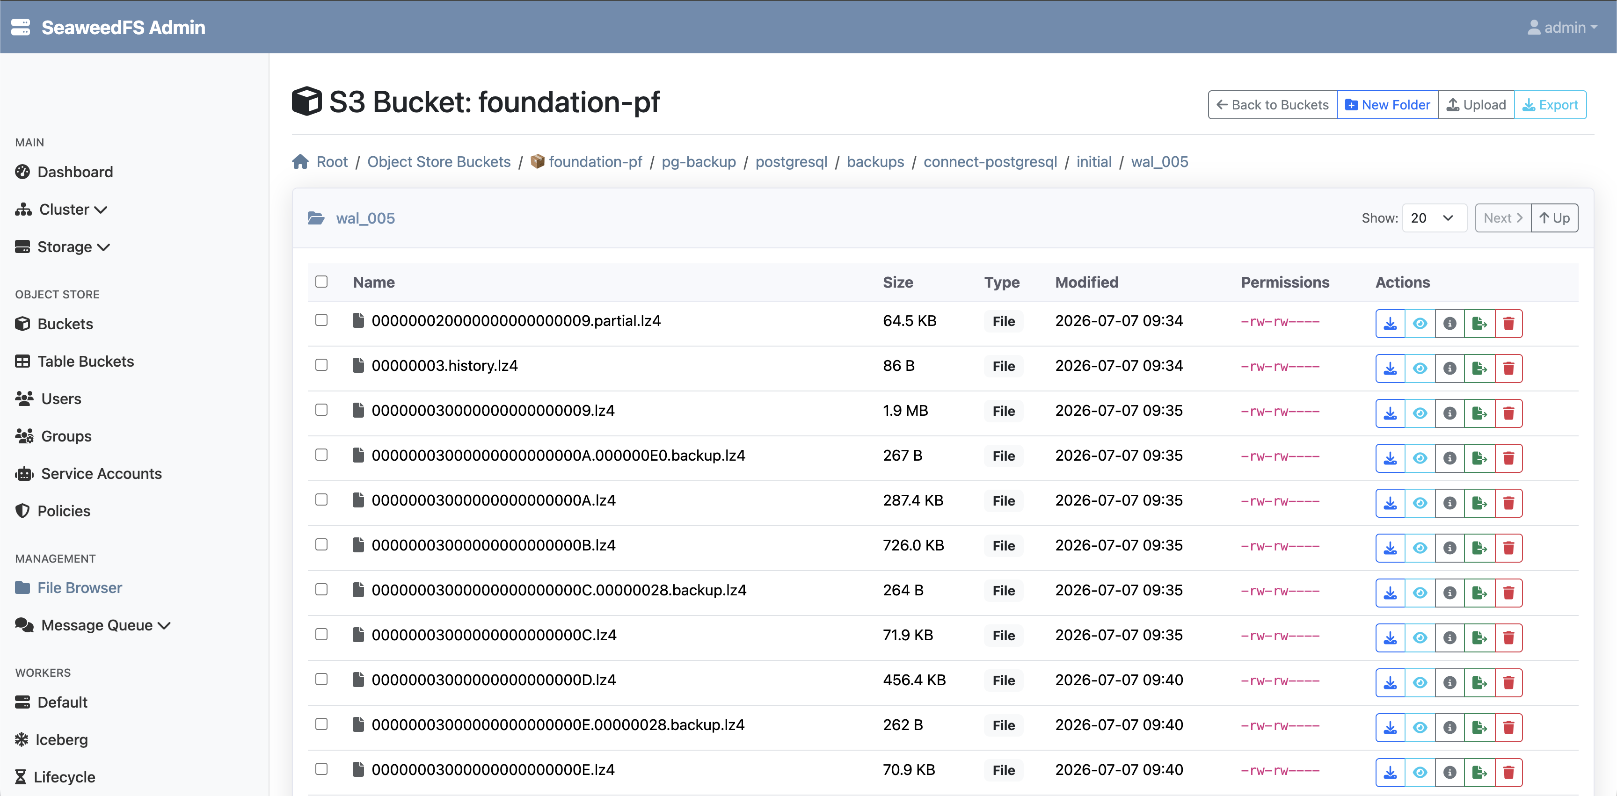Expand the Cluster sidebar menu
Image resolution: width=1617 pixels, height=796 pixels.
click(61, 210)
